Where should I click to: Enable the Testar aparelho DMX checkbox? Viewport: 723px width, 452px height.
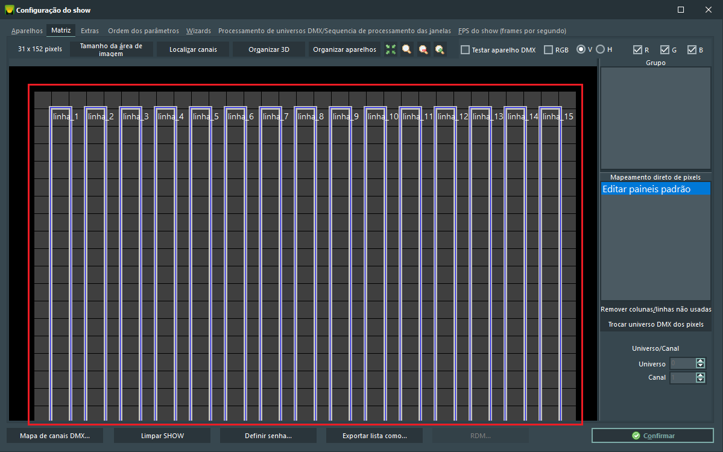[x=465, y=50]
